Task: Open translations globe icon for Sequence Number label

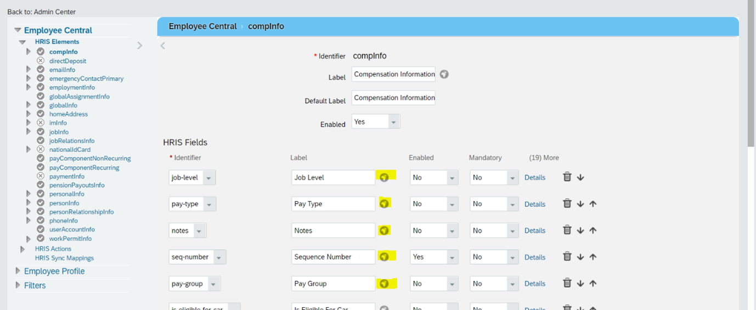Action: [x=385, y=257]
